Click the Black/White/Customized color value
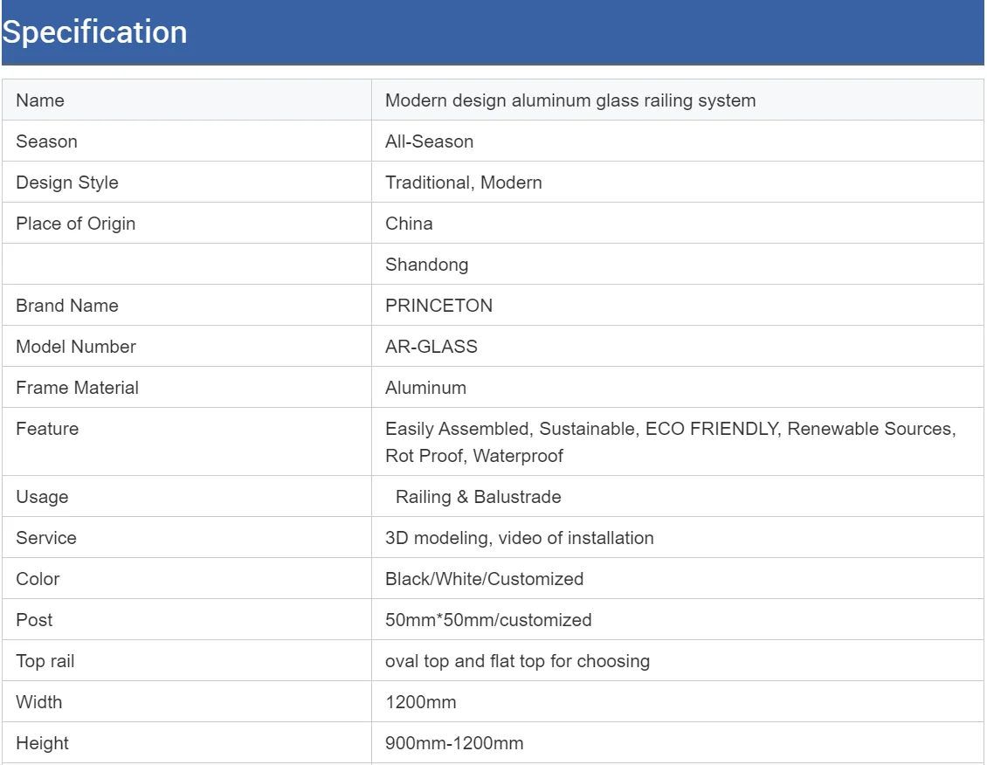 (484, 579)
